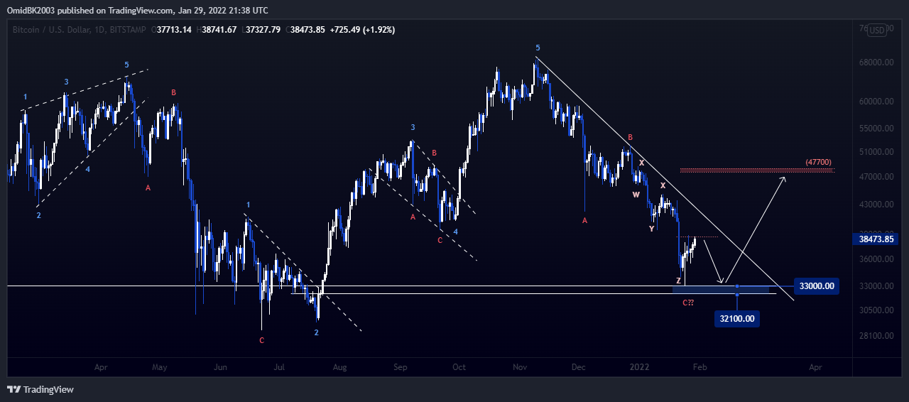Click the Z wave label
The width and height of the screenshot is (909, 402).
click(x=679, y=281)
